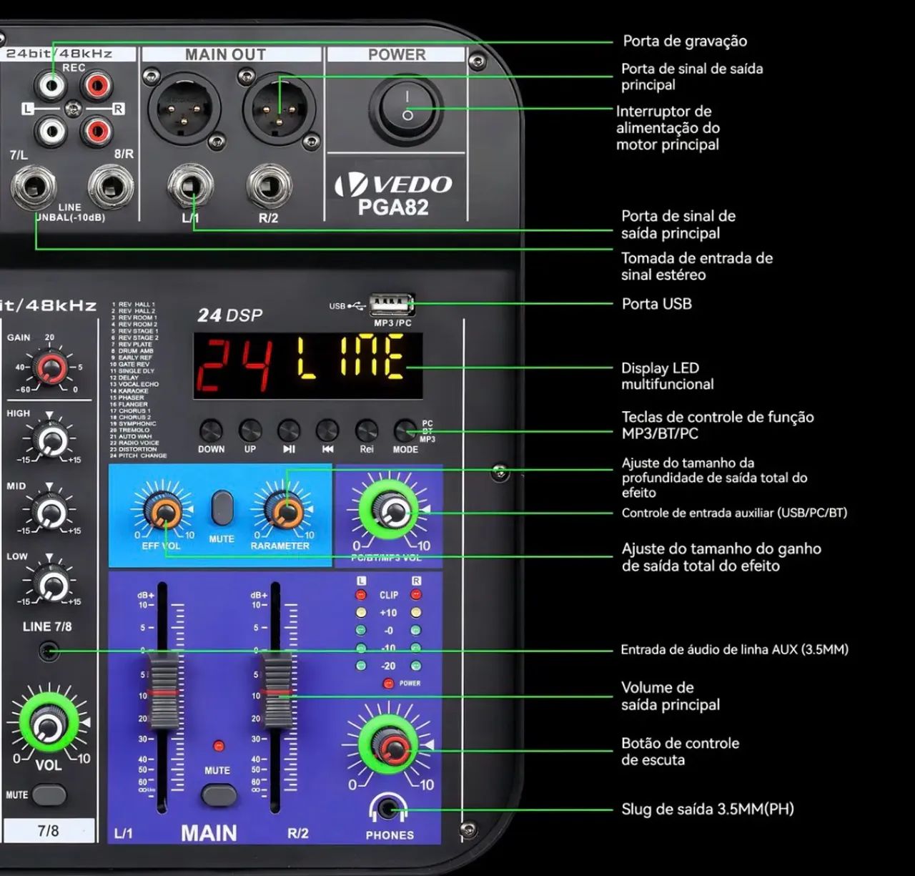The image size is (915, 876).
Task: Click the 24 LINE LED display
Action: click(307, 365)
